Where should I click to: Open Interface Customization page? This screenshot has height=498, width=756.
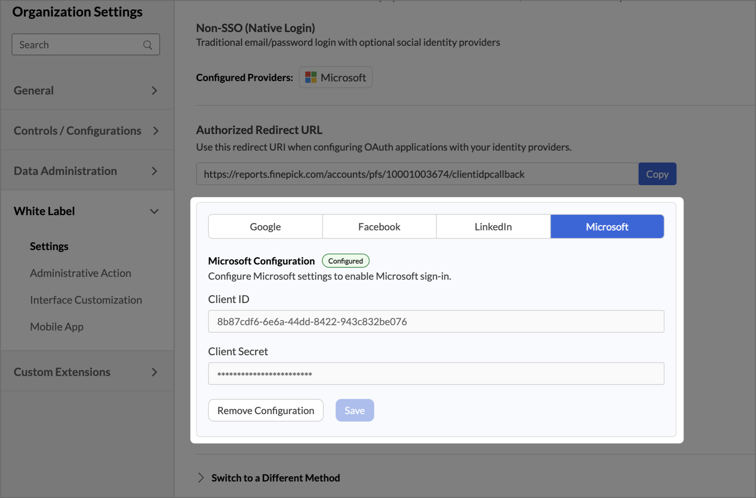86,300
